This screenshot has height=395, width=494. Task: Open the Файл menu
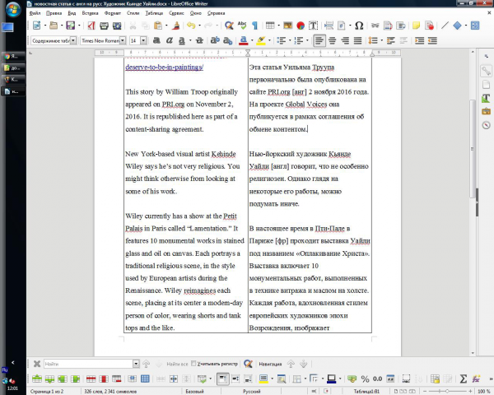(x=35, y=13)
